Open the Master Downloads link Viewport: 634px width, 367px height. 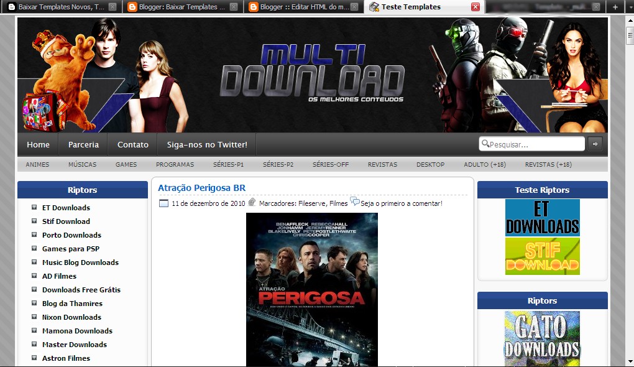(x=75, y=345)
